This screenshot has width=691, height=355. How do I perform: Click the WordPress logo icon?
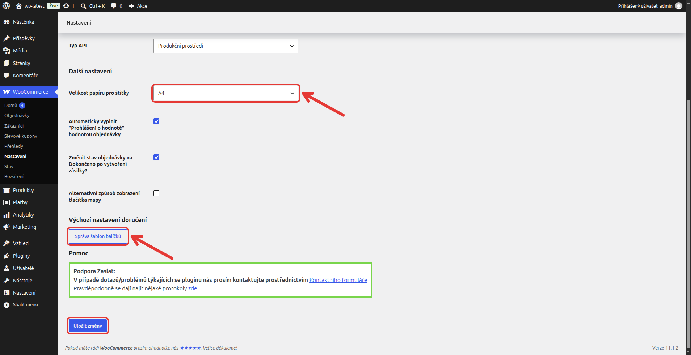[x=6, y=6]
